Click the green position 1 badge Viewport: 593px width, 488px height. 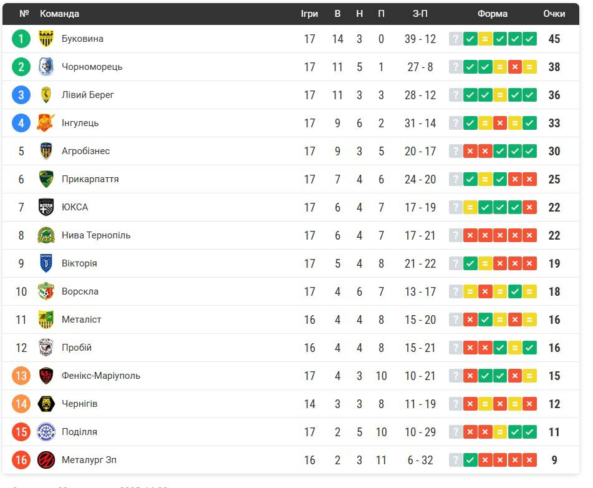[x=21, y=39]
